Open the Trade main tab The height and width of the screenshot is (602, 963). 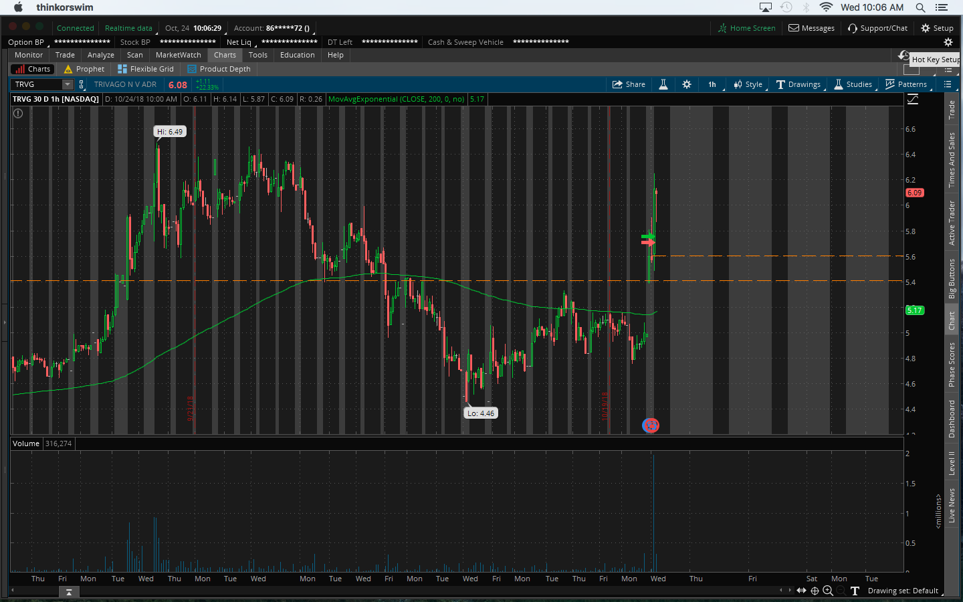coord(65,55)
